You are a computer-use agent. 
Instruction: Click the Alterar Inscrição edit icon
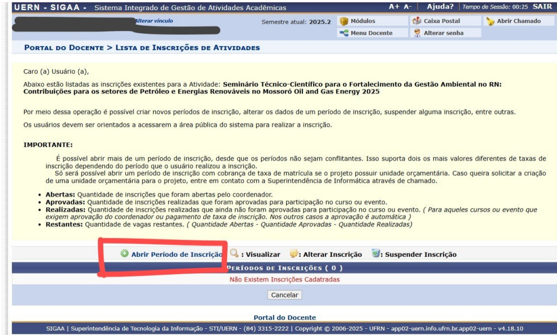[x=294, y=253]
